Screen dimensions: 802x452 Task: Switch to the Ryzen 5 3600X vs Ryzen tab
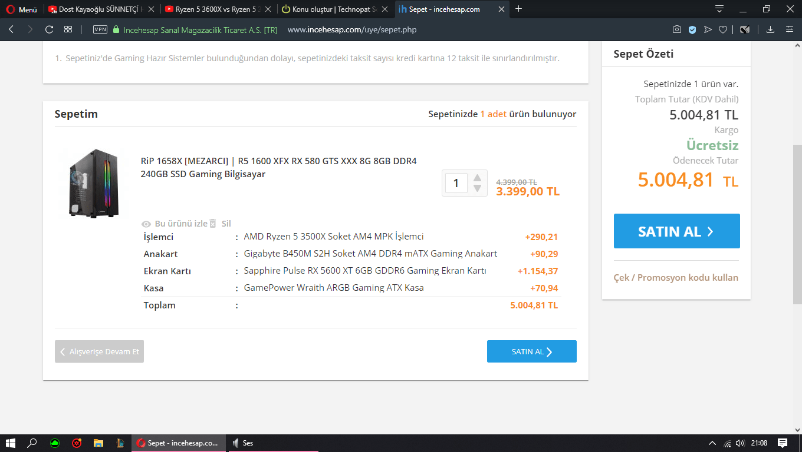tap(218, 9)
